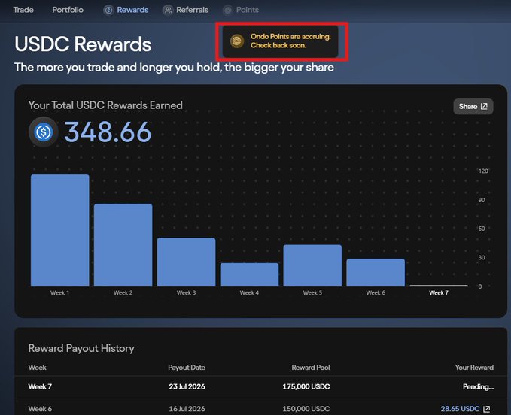Click the external-link icon next to 28.65 USDC
The width and height of the screenshot is (511, 415).
click(x=487, y=409)
